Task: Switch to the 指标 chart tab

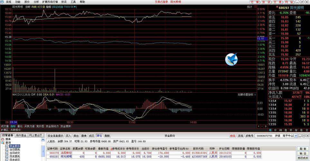Action: tap(13, 126)
